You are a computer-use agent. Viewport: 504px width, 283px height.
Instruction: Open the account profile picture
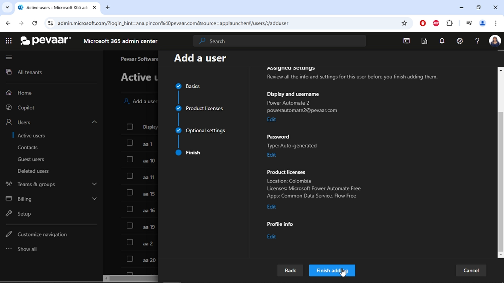pyautogui.click(x=495, y=41)
